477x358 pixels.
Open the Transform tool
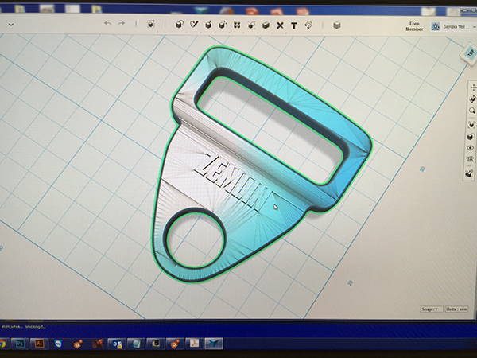pyautogui.click(x=151, y=24)
